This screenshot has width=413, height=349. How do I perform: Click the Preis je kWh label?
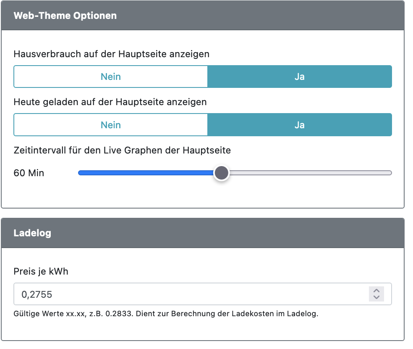(x=41, y=272)
